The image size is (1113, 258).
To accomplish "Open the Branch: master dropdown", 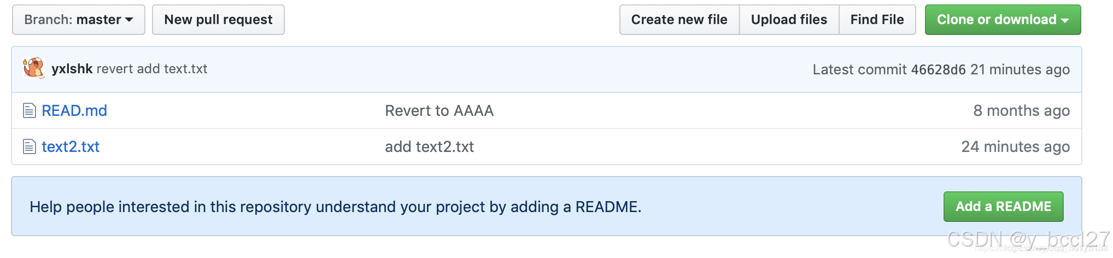I will pyautogui.click(x=79, y=20).
